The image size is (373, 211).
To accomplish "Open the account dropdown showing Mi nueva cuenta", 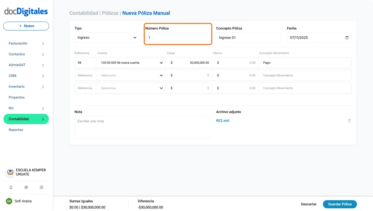I will 131,63.
